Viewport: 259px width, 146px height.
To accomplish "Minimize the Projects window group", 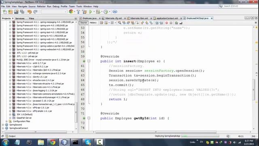I will point(76,18).
